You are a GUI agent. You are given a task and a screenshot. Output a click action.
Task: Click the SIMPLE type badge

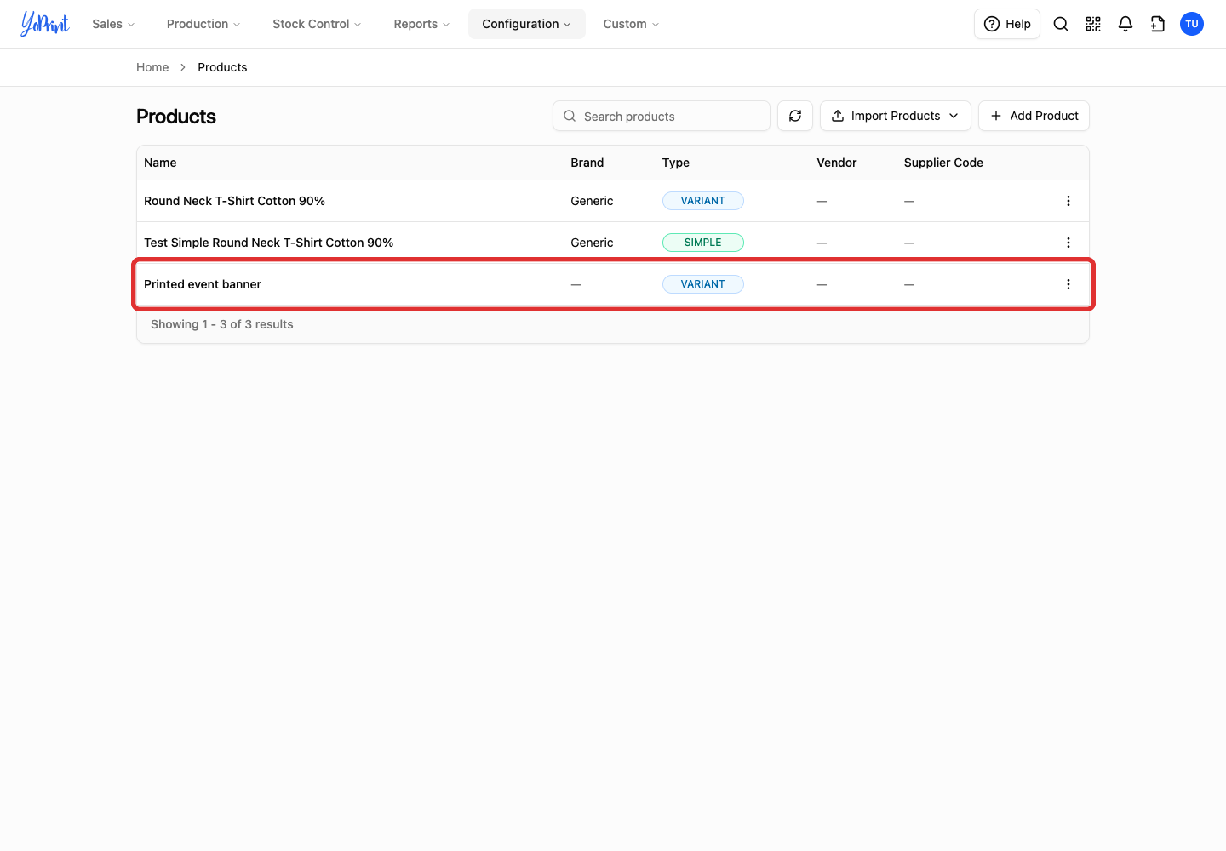coord(703,243)
